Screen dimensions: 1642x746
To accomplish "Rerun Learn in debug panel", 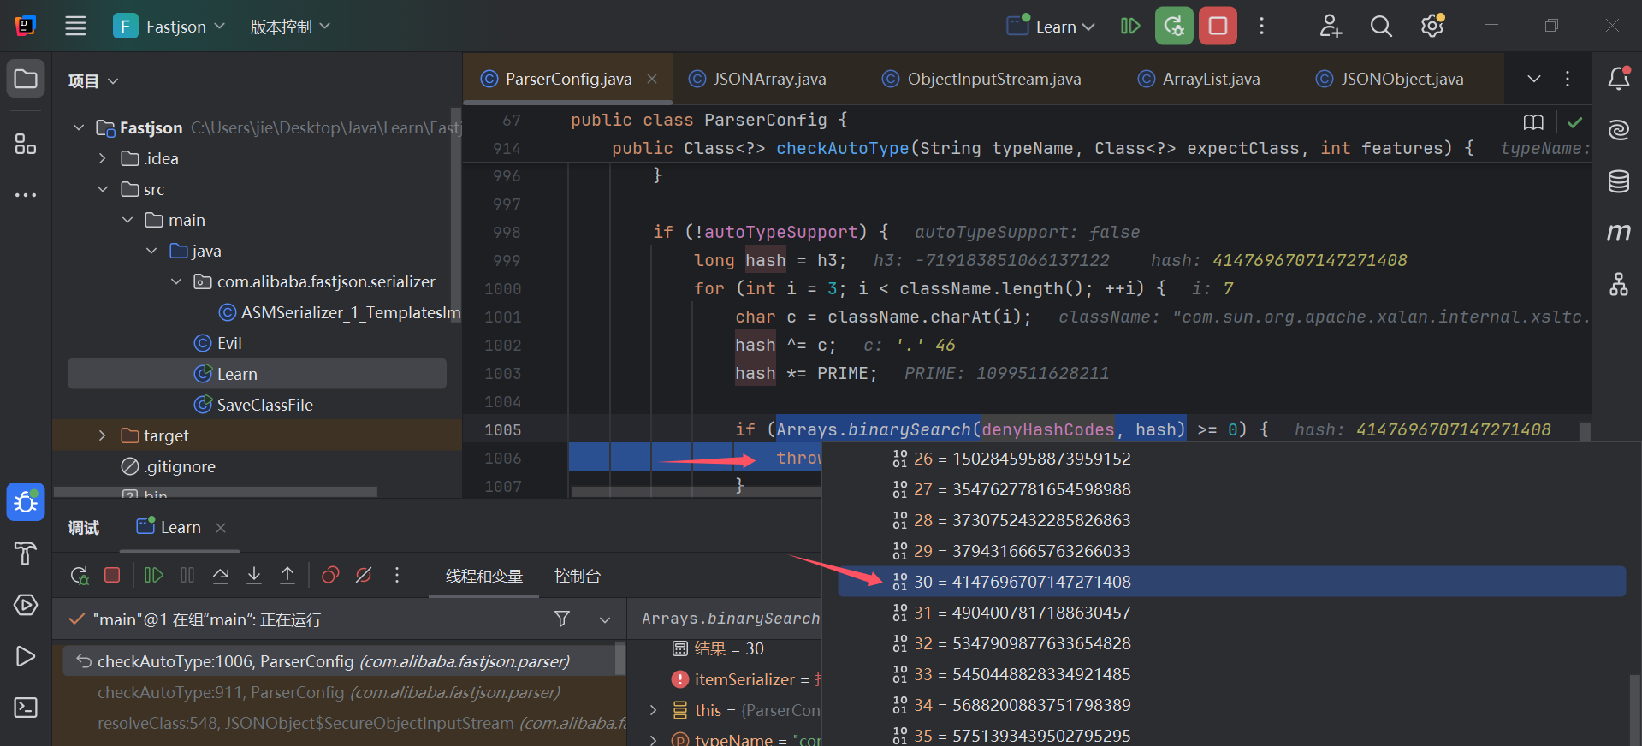I will coord(79,575).
